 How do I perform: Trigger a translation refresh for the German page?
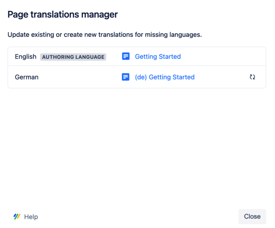pyautogui.click(x=252, y=77)
